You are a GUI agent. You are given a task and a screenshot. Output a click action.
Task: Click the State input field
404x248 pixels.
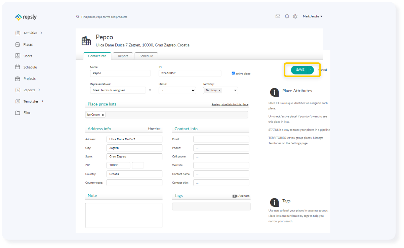[x=134, y=156]
